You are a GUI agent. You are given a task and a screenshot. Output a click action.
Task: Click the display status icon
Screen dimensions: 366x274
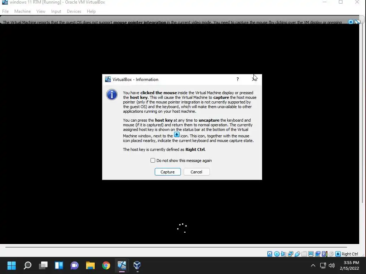[311, 254]
